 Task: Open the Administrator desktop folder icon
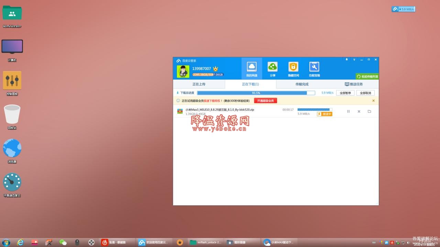pos(12,16)
